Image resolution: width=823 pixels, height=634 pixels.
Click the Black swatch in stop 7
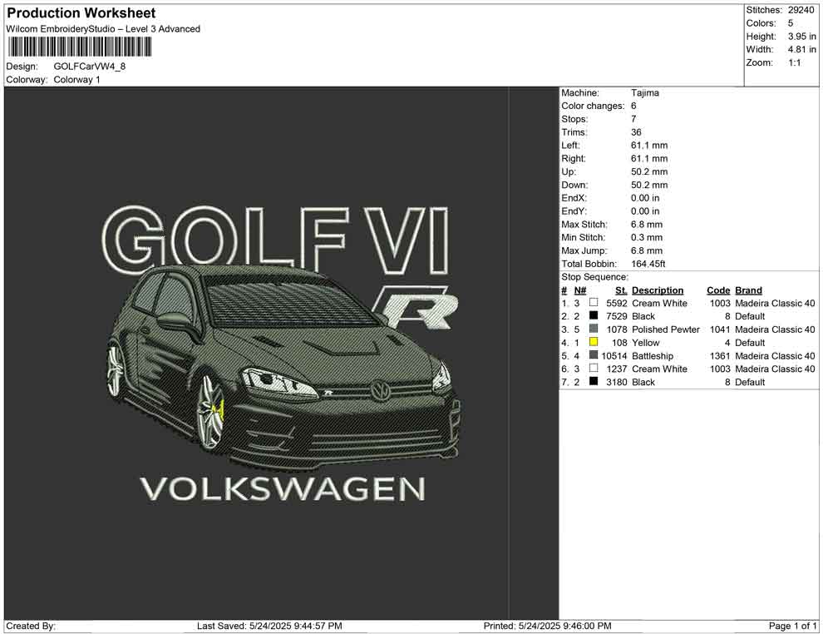click(594, 382)
